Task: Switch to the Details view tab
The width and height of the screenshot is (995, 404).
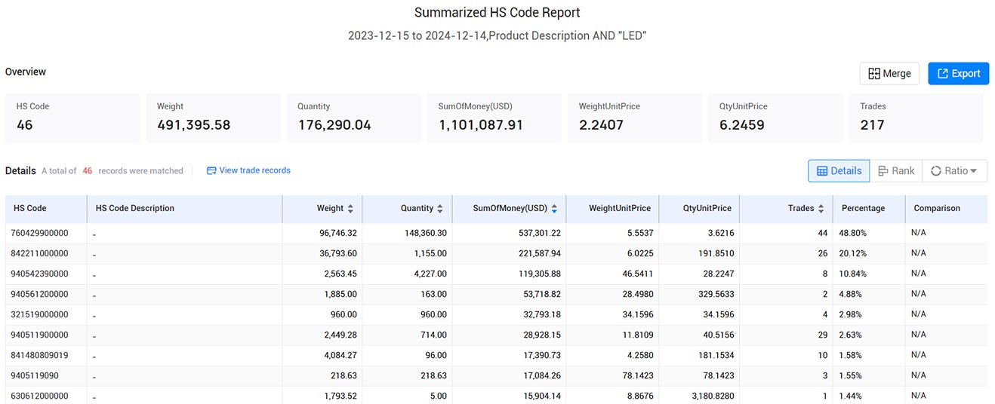Action: pos(839,171)
